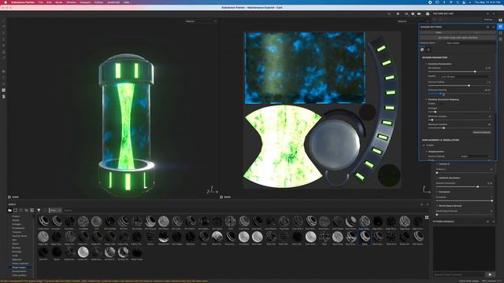The image size is (504, 283).
Task: Click the pause rendering icon in top toolbar
Action: click(398, 14)
